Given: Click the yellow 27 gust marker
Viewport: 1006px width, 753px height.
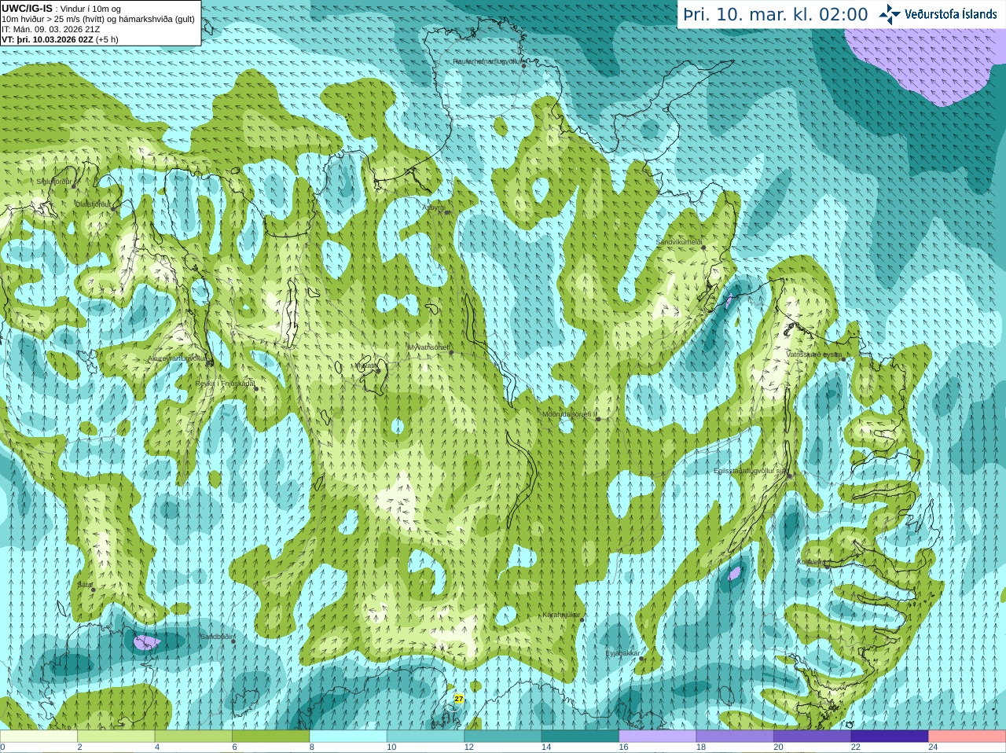Looking at the screenshot, I should (x=459, y=698).
